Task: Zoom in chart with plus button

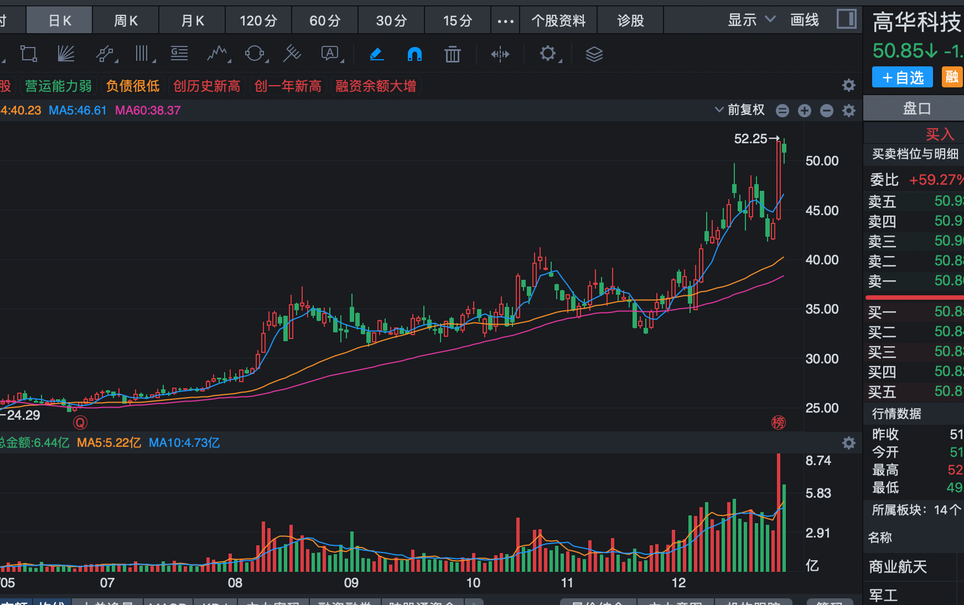Action: pyautogui.click(x=804, y=111)
